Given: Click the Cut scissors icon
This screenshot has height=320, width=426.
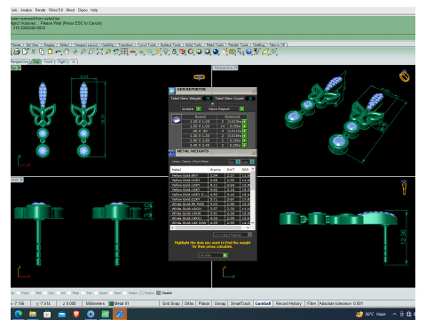Looking at the screenshot, I should [34, 52].
